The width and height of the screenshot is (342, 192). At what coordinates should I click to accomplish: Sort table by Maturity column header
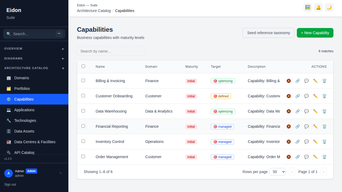click(192, 67)
